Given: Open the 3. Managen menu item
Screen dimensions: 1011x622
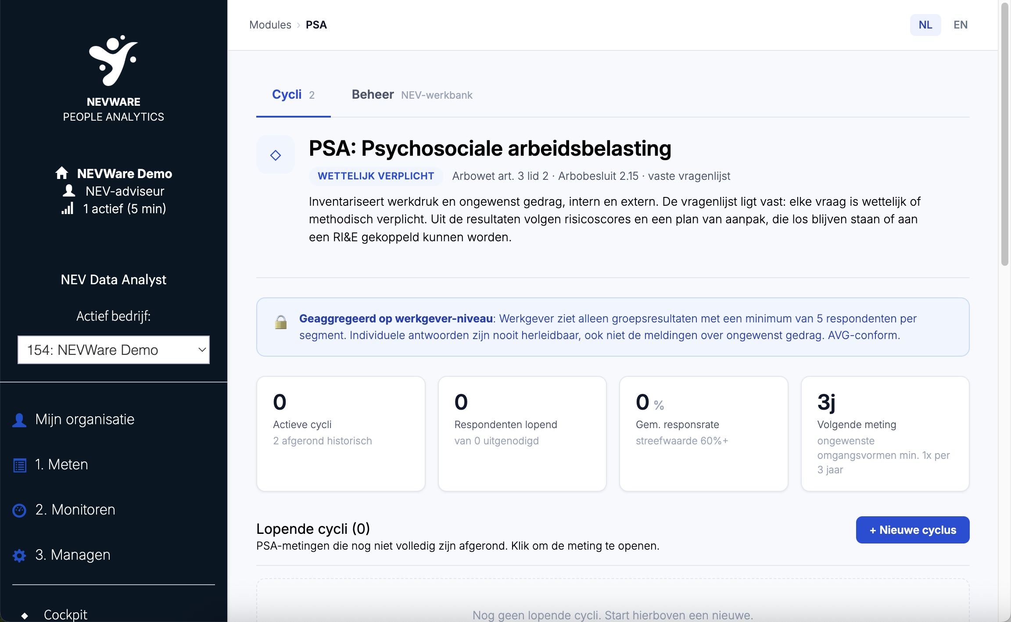Looking at the screenshot, I should click(x=72, y=555).
